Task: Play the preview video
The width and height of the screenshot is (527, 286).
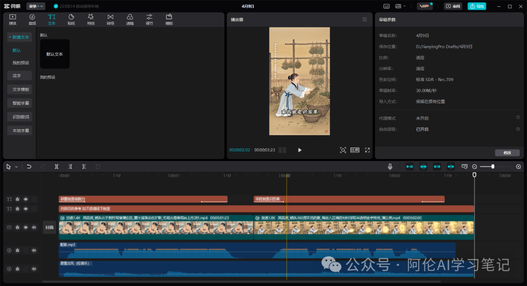Action: pos(300,150)
